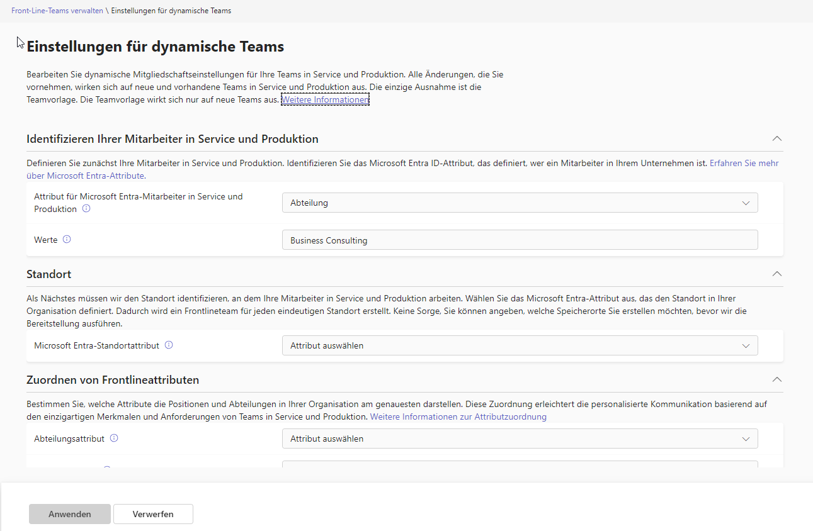The height and width of the screenshot is (531, 813).
Task: Discard changes with Verwerfen
Action: click(153, 514)
